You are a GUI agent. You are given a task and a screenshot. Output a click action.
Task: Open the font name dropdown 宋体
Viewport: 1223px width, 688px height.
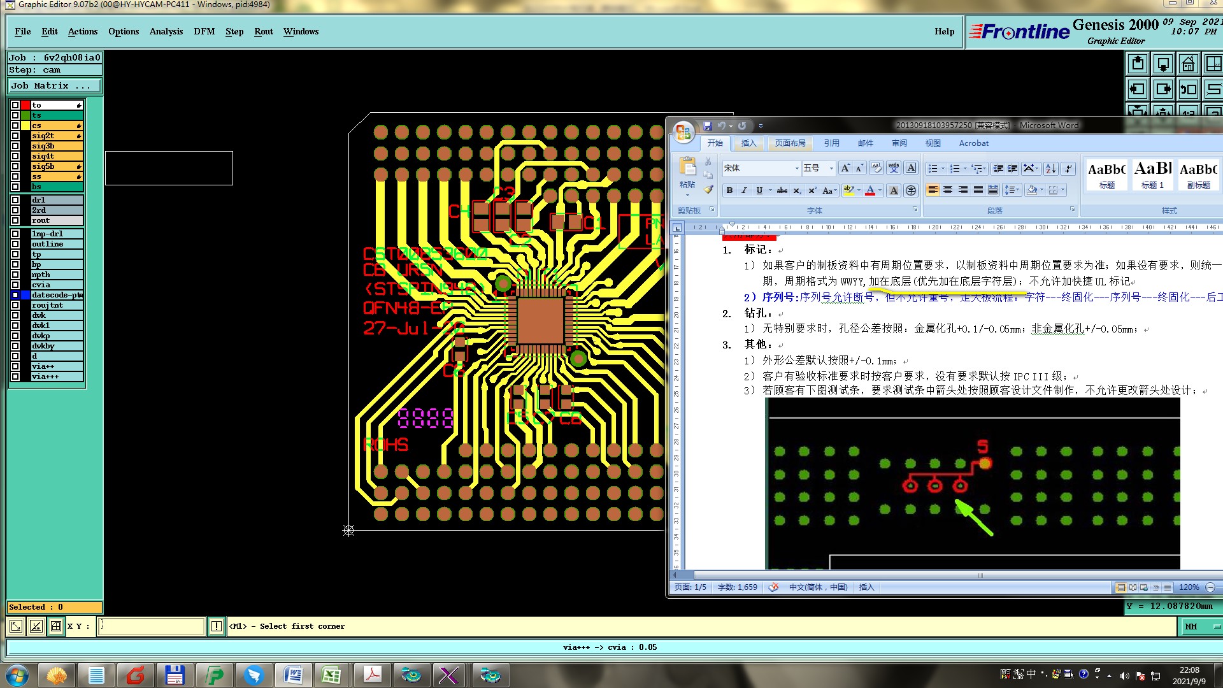coord(796,168)
